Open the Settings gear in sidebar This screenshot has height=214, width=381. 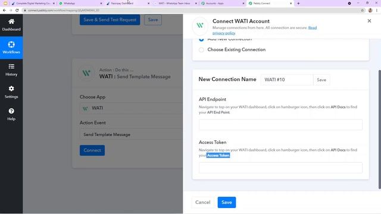pos(11,92)
